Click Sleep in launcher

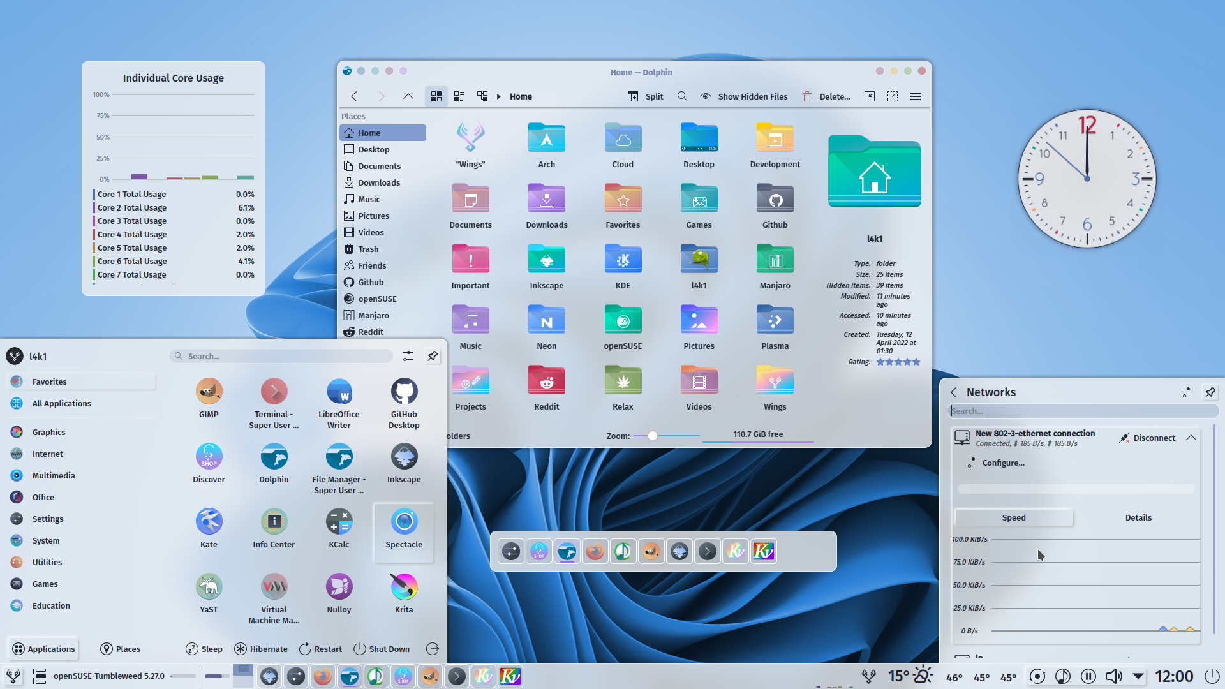tap(204, 649)
